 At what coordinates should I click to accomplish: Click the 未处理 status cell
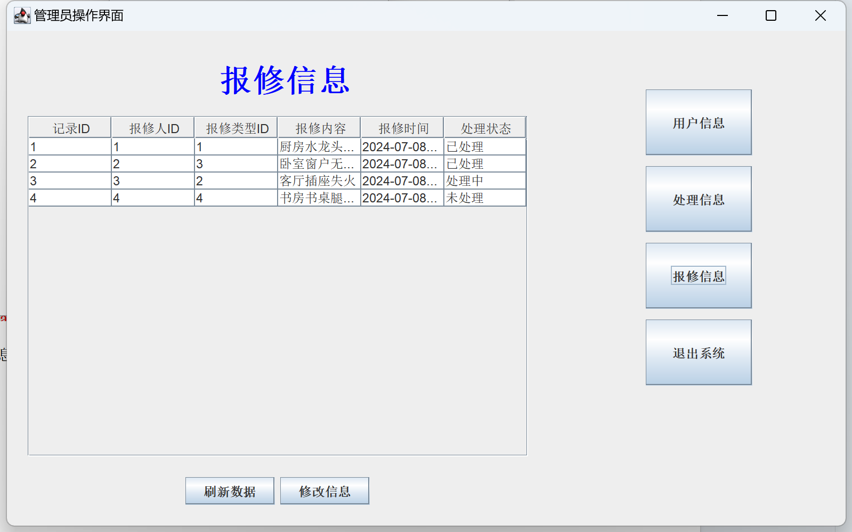click(484, 198)
